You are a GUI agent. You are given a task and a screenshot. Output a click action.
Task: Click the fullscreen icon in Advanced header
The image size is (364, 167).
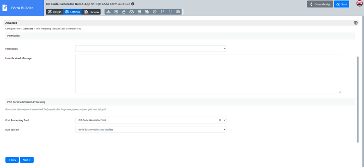click(x=355, y=23)
